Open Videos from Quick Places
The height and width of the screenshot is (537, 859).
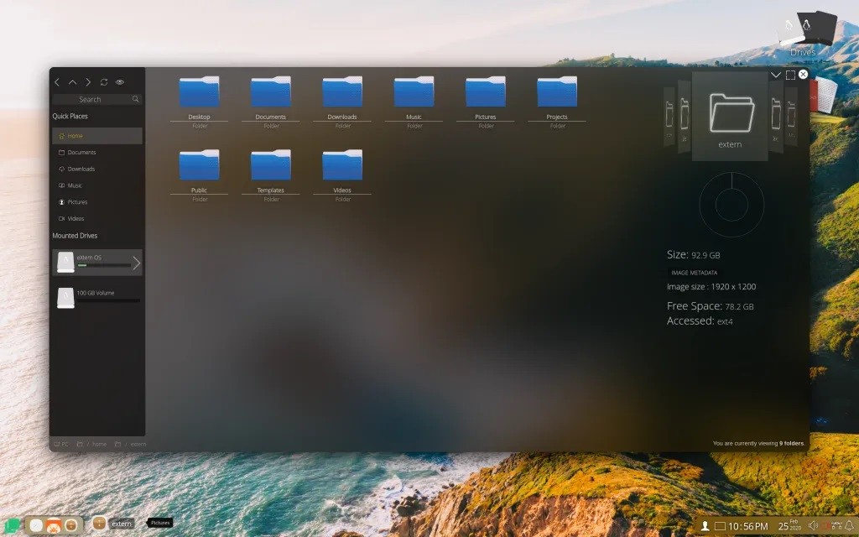click(x=97, y=218)
